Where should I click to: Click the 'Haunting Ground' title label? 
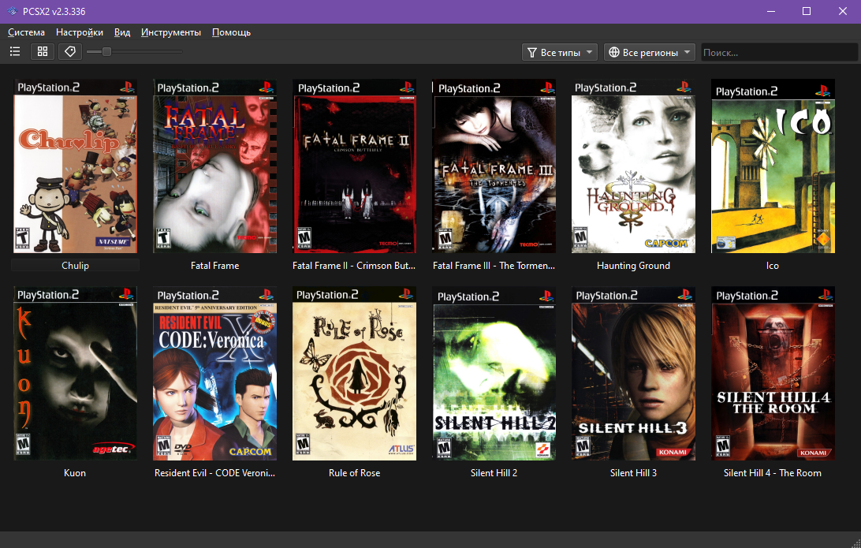[633, 265]
